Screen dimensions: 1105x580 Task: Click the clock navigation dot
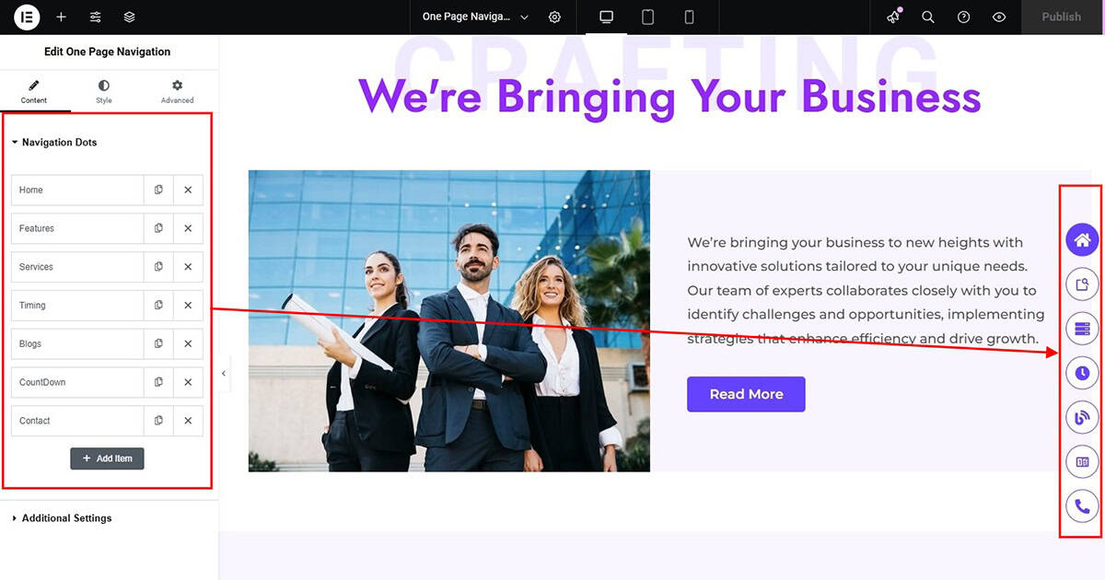1082,373
